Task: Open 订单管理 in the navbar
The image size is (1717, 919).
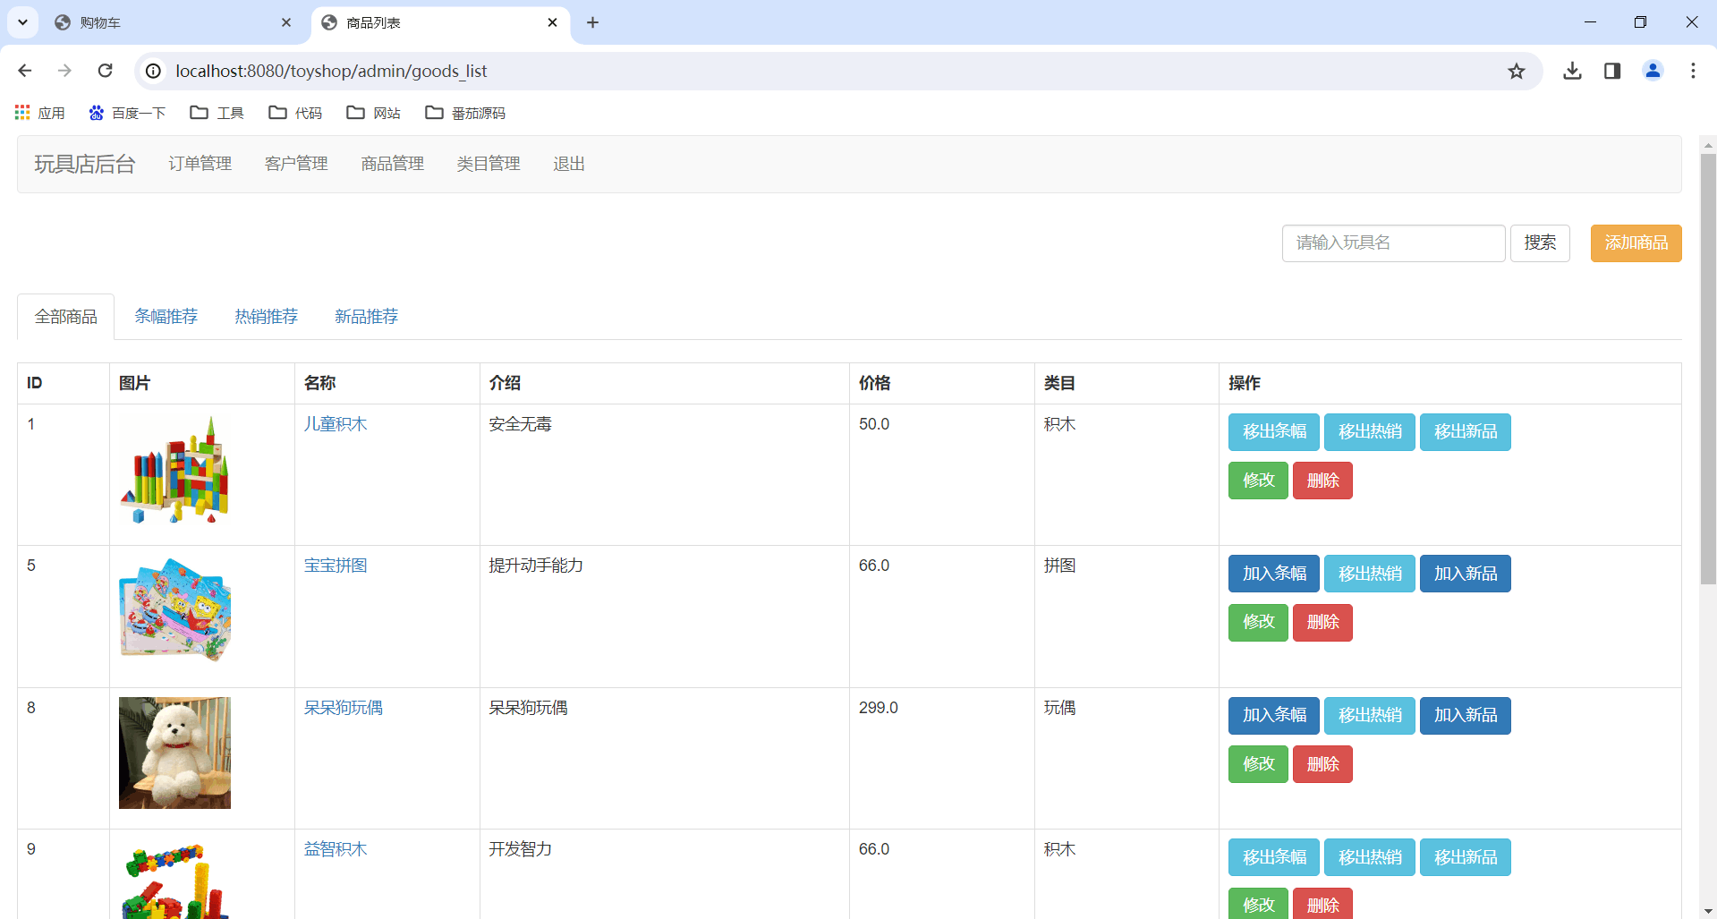Action: (x=200, y=164)
